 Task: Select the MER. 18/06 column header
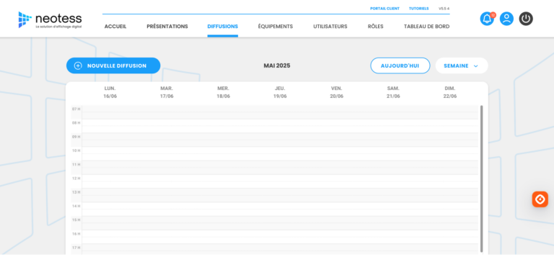[x=224, y=92]
